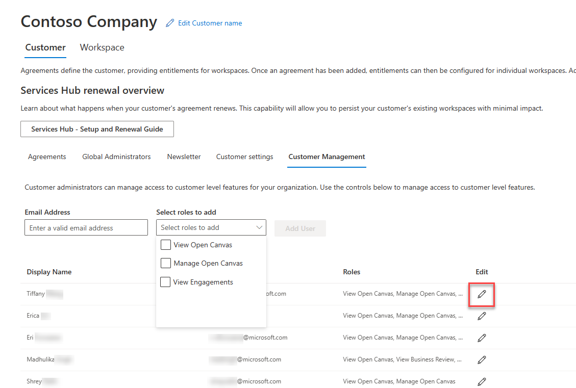Enable the Manage Open Canvas checkbox
The width and height of the screenshot is (576, 388).
(166, 264)
